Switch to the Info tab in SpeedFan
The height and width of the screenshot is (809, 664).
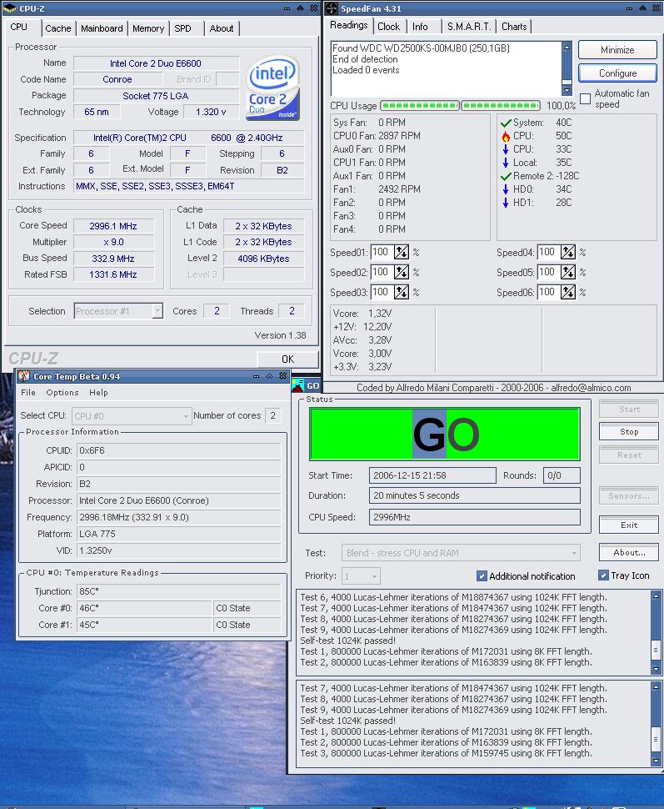pyautogui.click(x=420, y=27)
